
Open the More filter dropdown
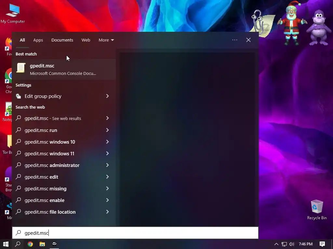(x=106, y=40)
